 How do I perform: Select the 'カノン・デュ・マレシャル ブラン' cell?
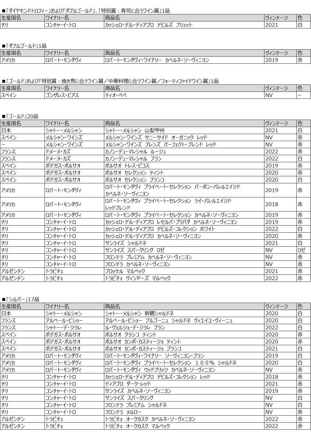[184, 159]
